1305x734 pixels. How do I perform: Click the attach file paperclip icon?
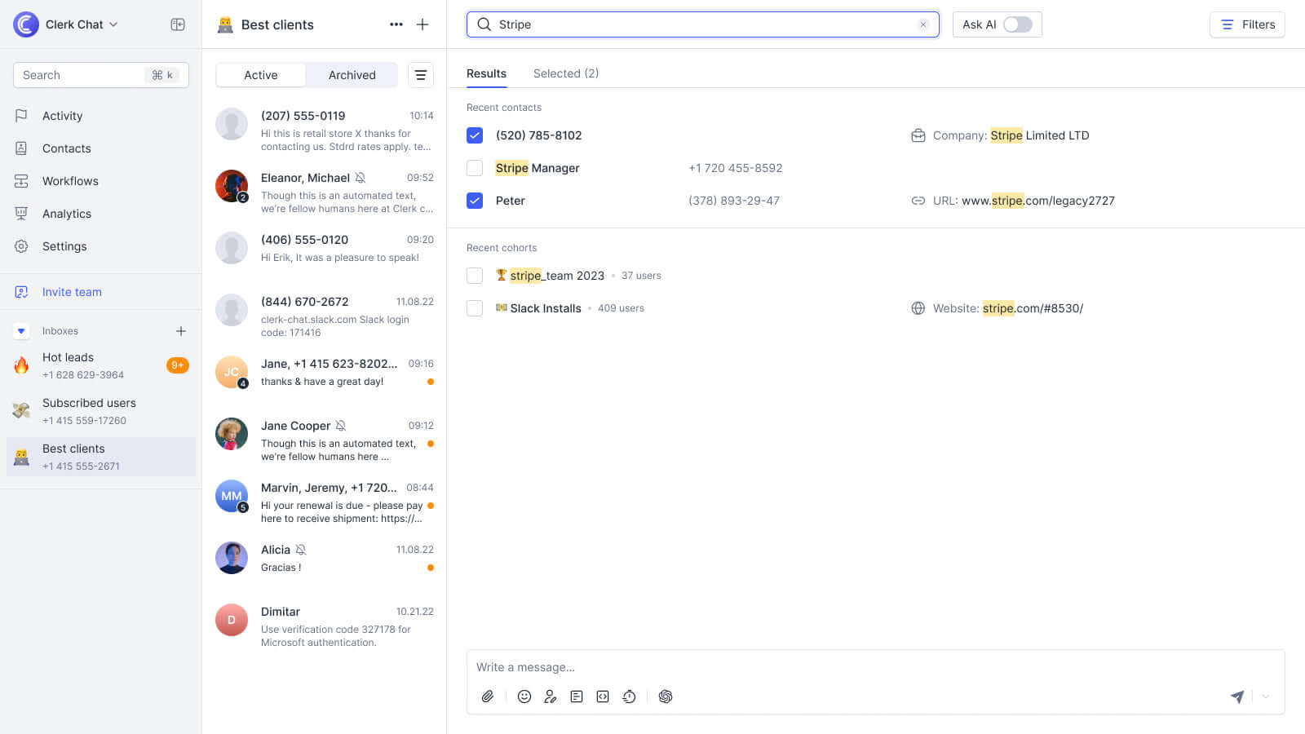click(x=488, y=696)
